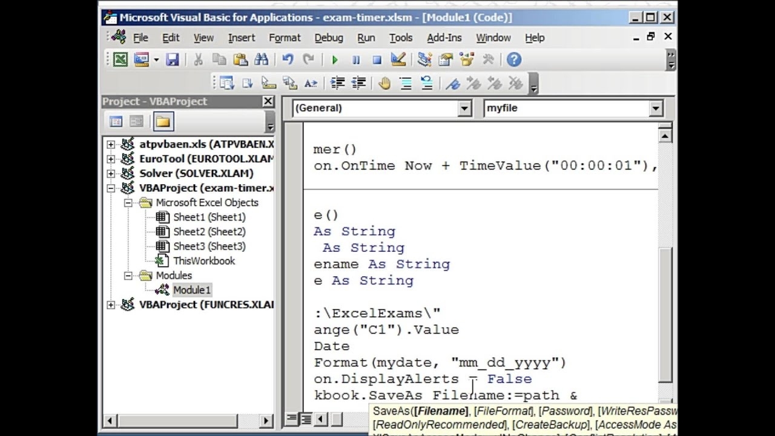
Task: Click the Cut scissors icon
Action: pos(198,59)
